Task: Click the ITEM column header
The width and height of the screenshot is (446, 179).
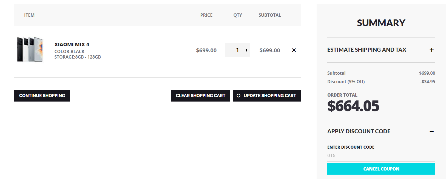Action: tap(29, 15)
